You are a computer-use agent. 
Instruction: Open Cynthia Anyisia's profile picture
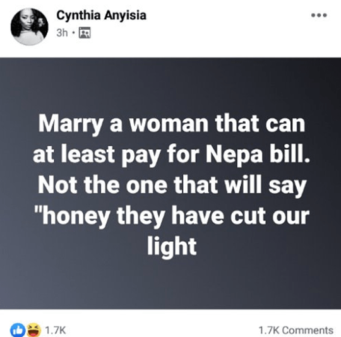pyautogui.click(x=29, y=27)
